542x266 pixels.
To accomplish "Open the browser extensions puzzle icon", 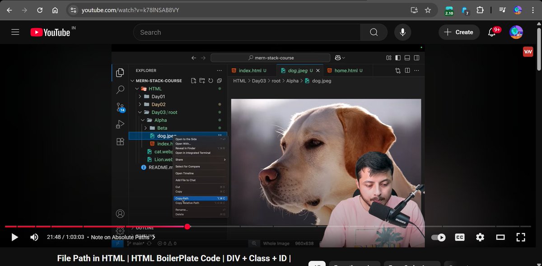I will [480, 10].
